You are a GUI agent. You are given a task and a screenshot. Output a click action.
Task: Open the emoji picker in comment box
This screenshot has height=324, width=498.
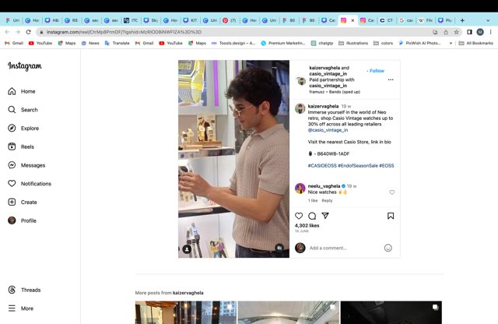(388, 248)
